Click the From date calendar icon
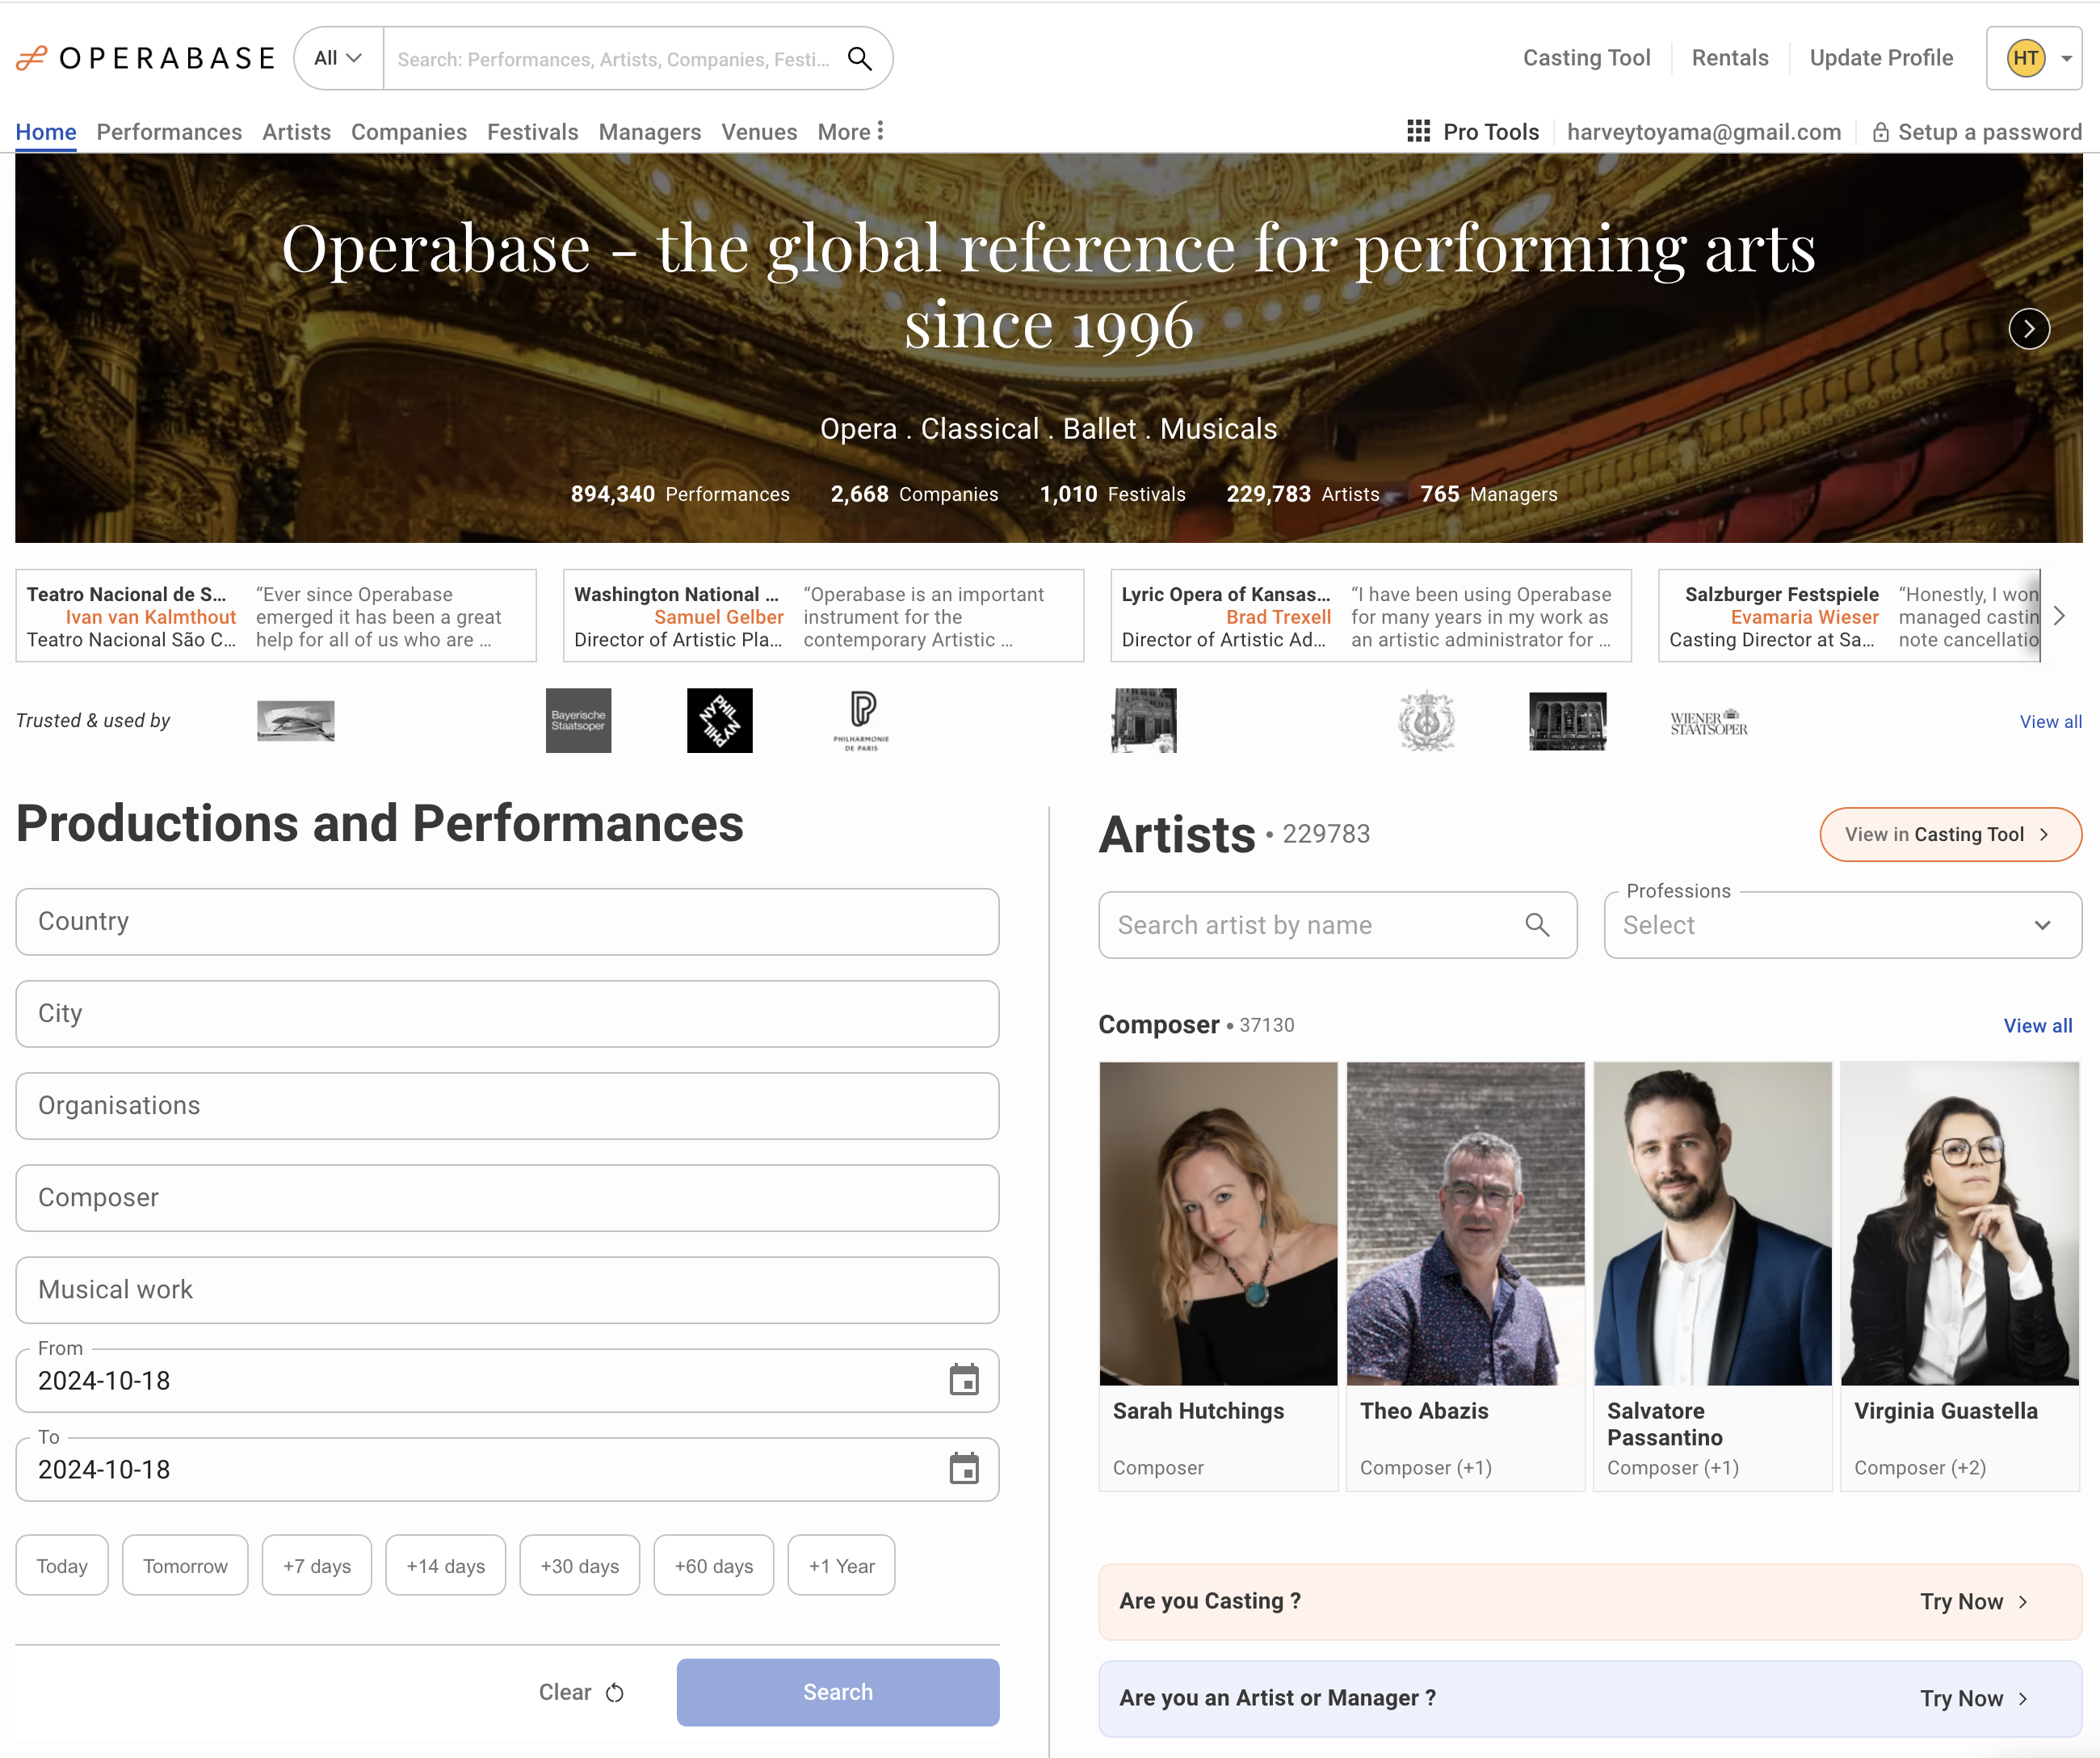 point(963,1380)
